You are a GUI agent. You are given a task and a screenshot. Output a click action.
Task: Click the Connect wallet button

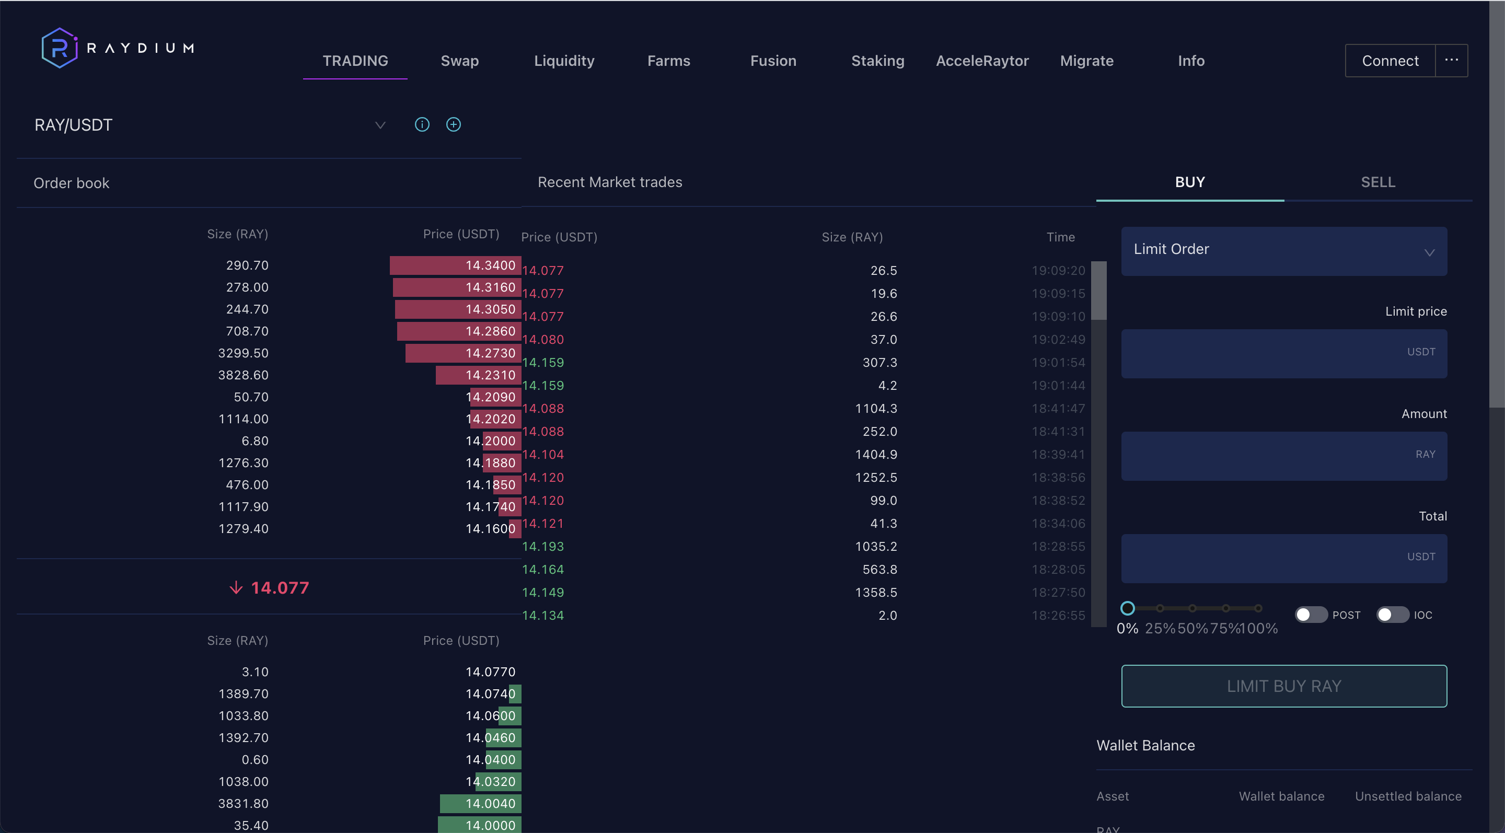[1390, 61]
